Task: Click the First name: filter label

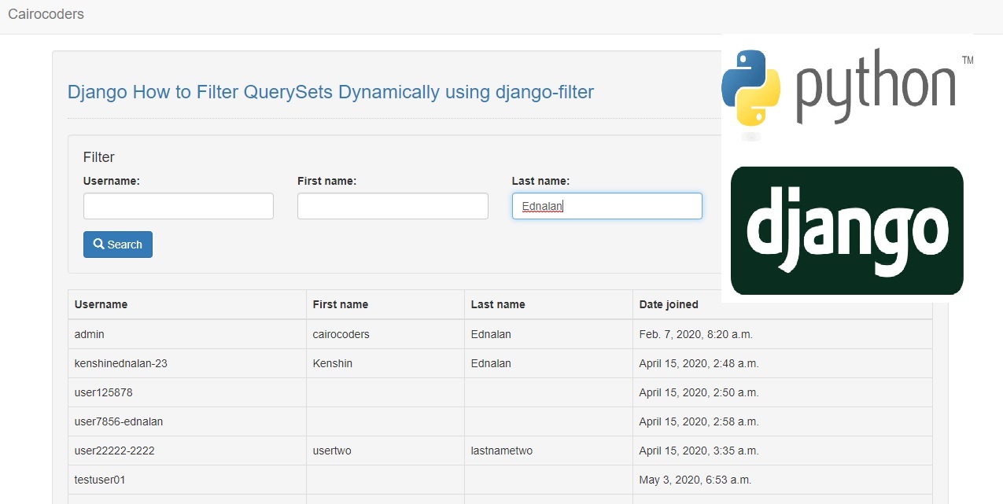Action: click(x=327, y=181)
